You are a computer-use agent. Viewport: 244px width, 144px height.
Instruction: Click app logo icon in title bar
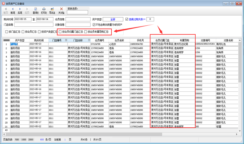[x=3, y=3]
